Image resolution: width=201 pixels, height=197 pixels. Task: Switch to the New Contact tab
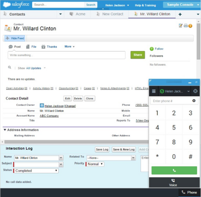[110, 14]
